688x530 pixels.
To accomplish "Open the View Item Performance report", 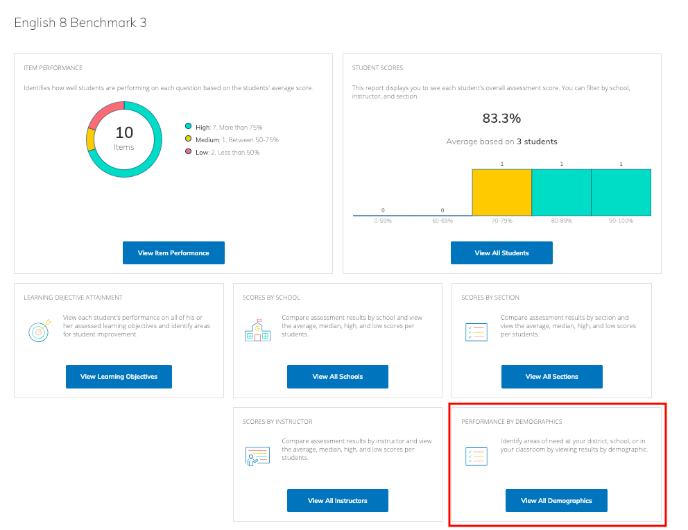I will (x=173, y=253).
